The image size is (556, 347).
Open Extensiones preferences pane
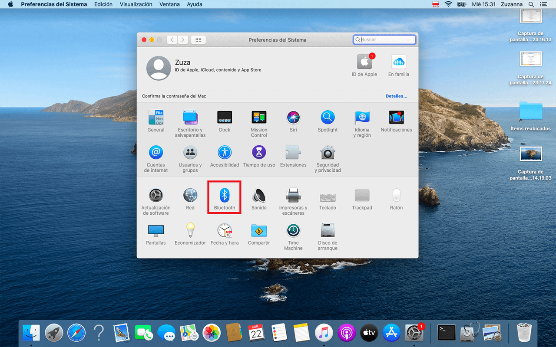click(293, 156)
